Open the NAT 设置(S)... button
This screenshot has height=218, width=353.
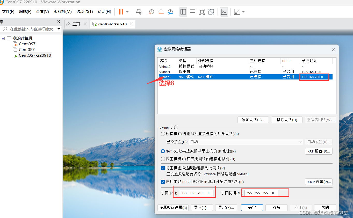pos(319,151)
